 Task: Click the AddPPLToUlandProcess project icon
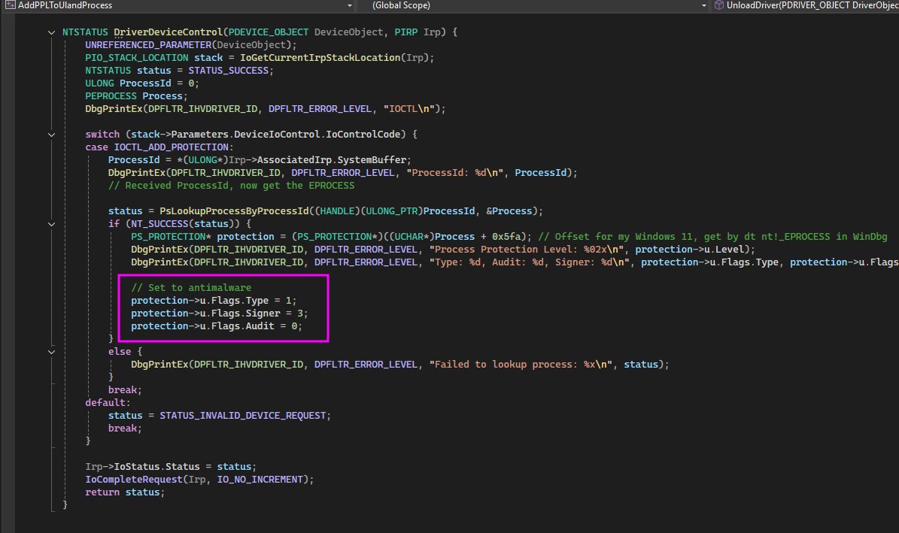pyautogui.click(x=10, y=5)
